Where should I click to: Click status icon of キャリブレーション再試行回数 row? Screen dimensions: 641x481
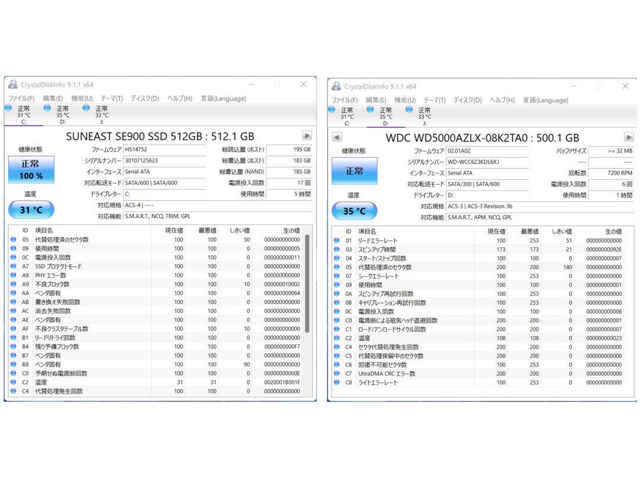point(337,303)
